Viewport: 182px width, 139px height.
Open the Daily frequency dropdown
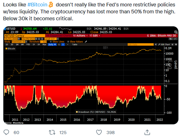click(x=52, y=44)
